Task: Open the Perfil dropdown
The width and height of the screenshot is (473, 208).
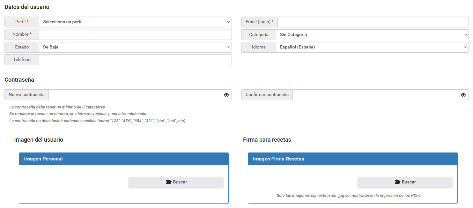Action: 135,22
